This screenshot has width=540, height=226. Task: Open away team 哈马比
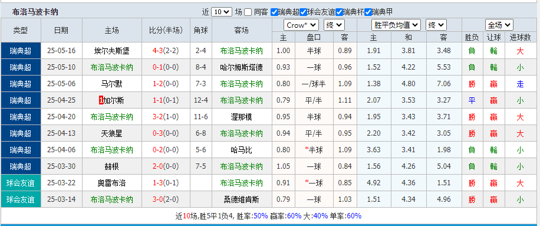(x=242, y=150)
